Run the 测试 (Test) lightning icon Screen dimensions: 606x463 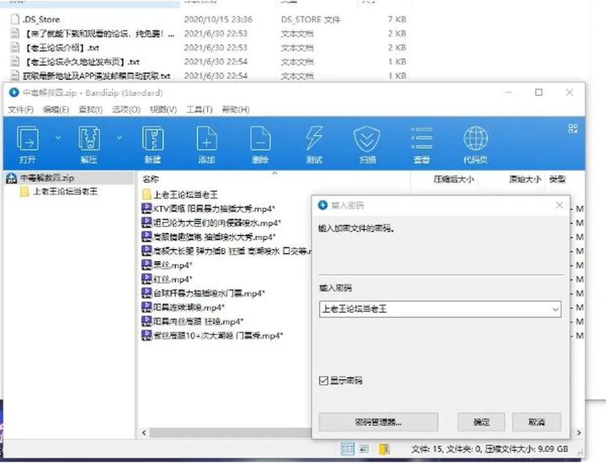coord(314,139)
